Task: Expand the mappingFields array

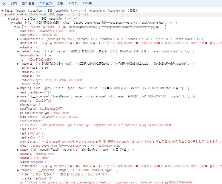Action: 18,88
